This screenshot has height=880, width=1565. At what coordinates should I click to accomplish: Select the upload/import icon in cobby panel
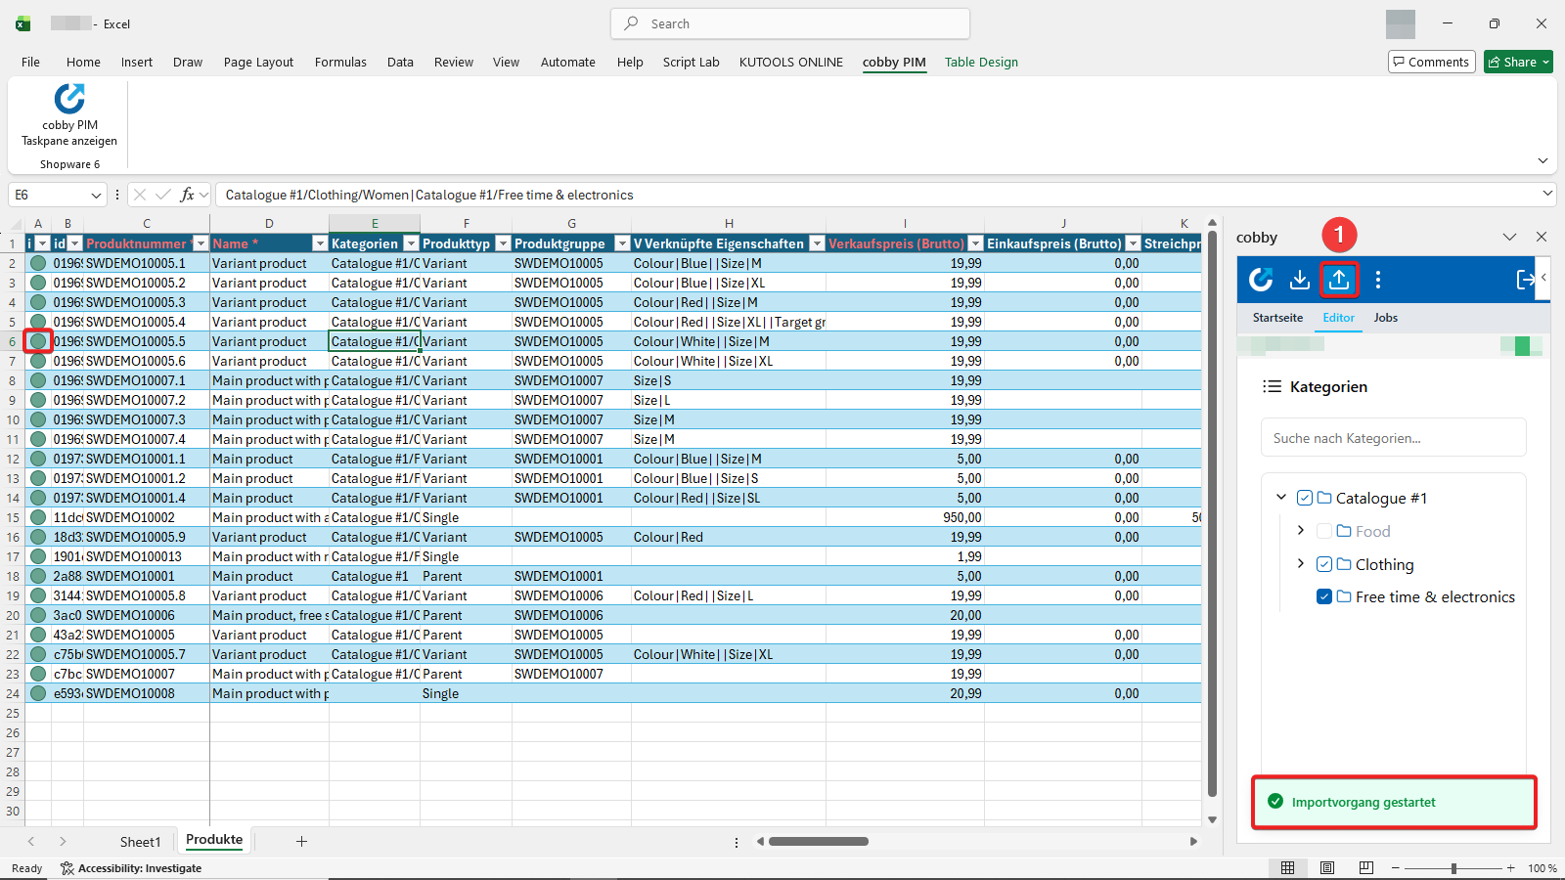1339,280
